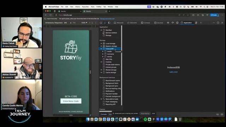
Task: Hide the screen sharing notice
Action: click(x=153, y=114)
